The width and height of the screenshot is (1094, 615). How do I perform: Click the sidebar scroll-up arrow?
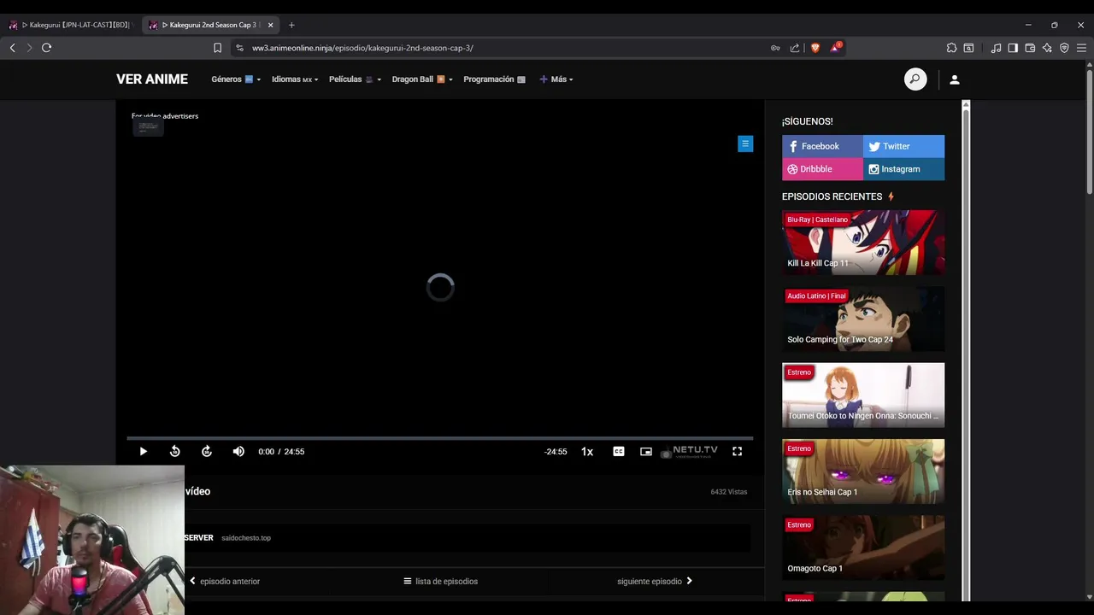[966, 105]
